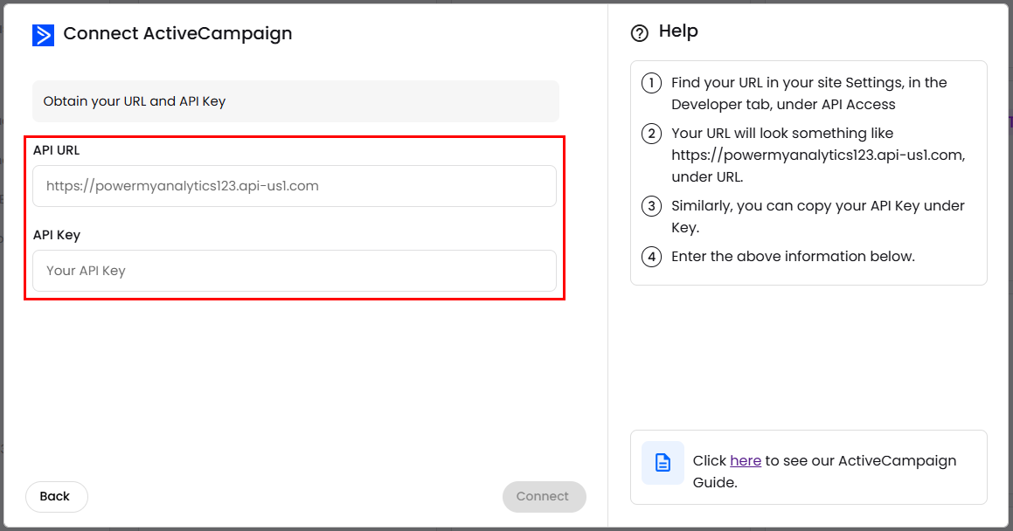Click the step 4 circled number
This screenshot has width=1013, height=531.
pos(651,258)
